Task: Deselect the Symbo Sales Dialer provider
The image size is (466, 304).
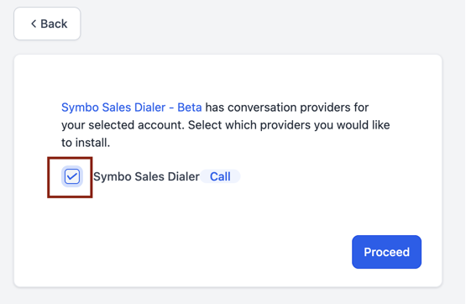Action: [x=72, y=176]
